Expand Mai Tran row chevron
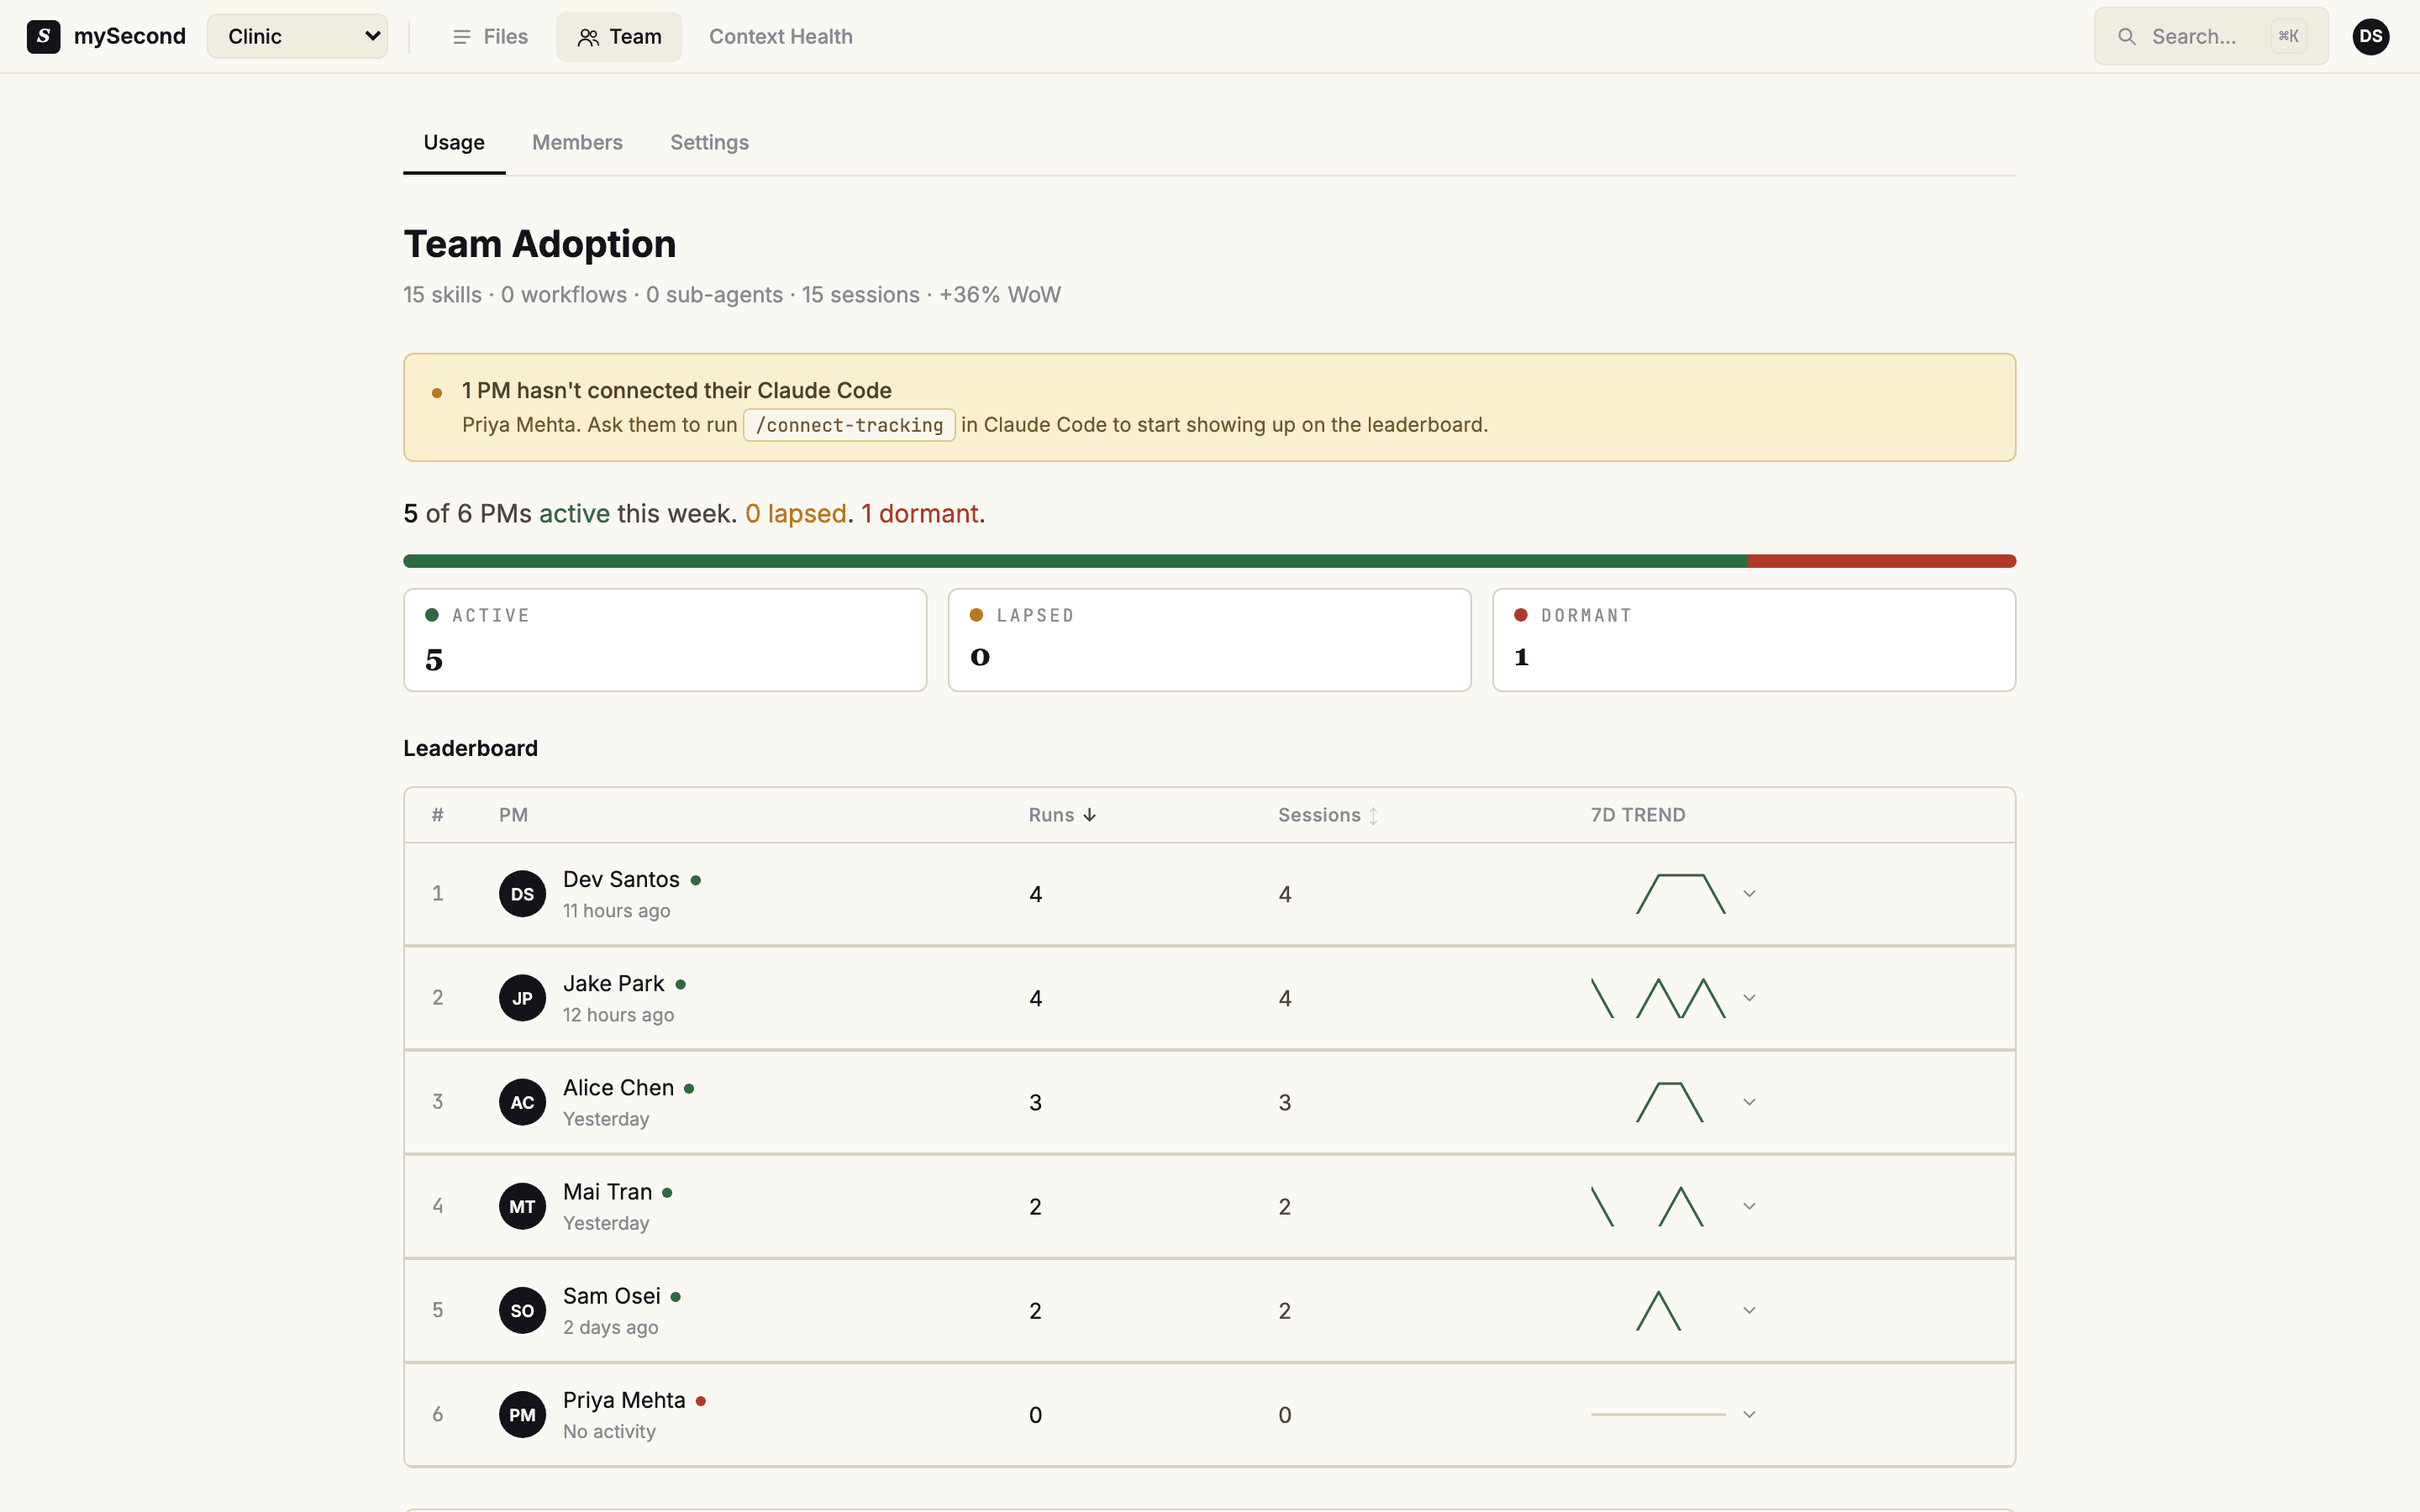Screen dimensions: 2420x1512 click(x=1749, y=1206)
